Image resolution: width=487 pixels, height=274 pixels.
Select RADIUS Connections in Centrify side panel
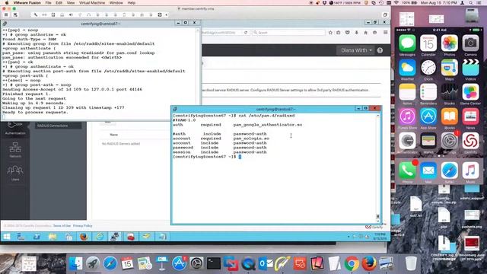tap(58, 126)
